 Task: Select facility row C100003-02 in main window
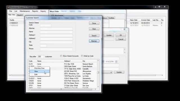pos(14,26)
